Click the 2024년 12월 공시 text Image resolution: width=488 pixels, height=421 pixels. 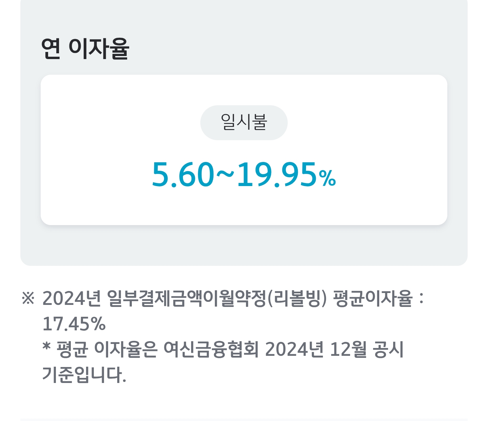coord(334,349)
